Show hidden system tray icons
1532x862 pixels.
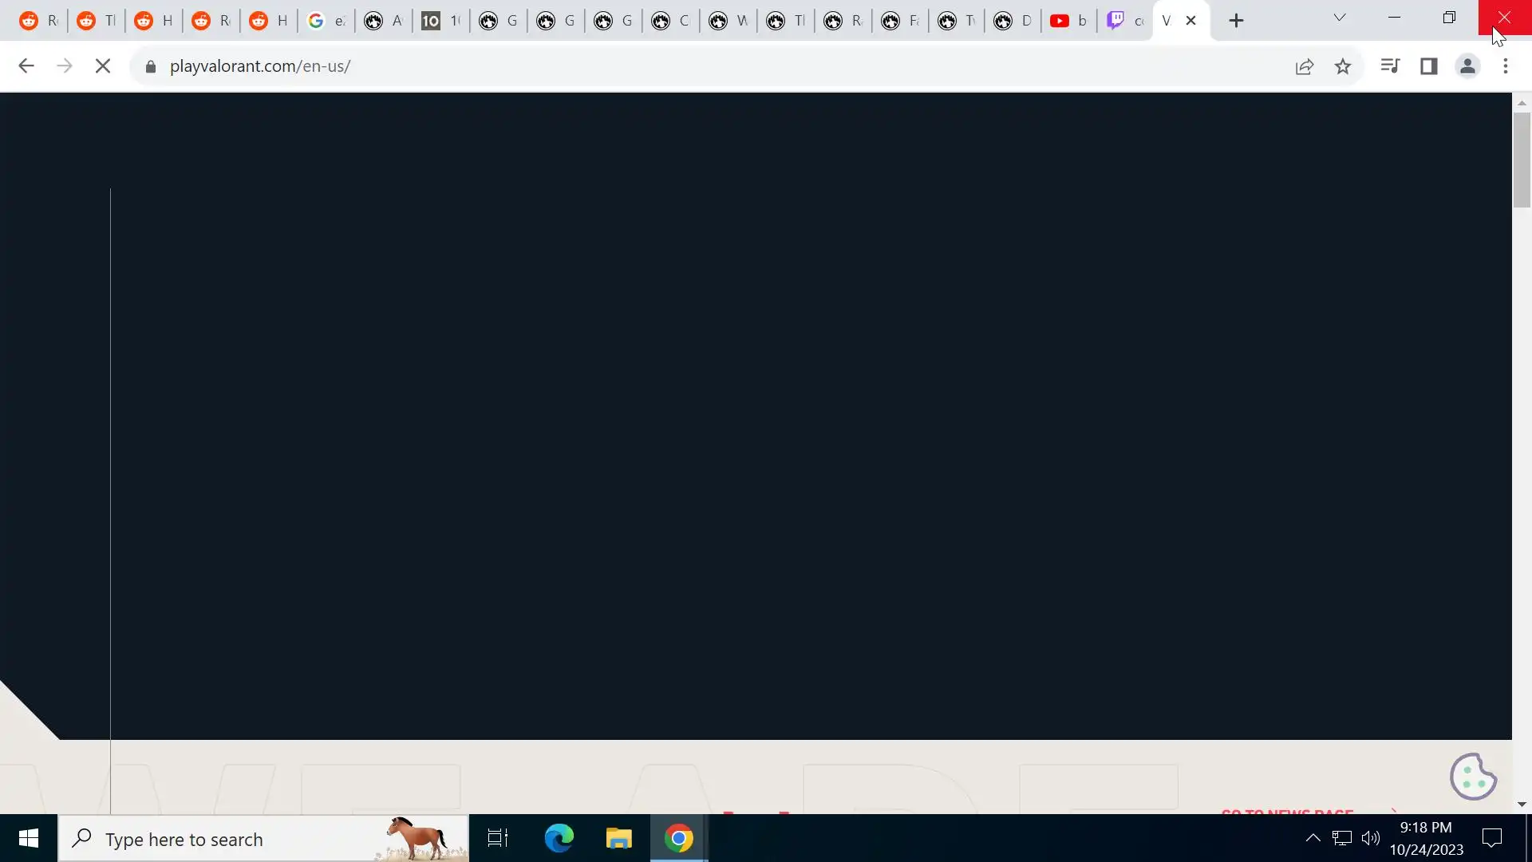[x=1313, y=837]
